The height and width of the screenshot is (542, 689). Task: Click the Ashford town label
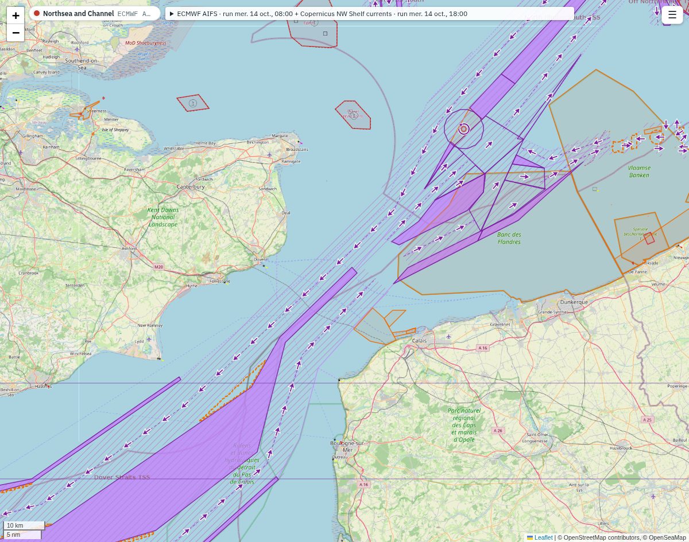pyautogui.click(x=129, y=248)
